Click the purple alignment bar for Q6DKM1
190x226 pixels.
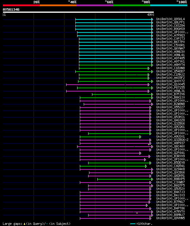(x=120, y=176)
